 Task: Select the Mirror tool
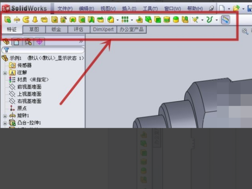[185, 20]
